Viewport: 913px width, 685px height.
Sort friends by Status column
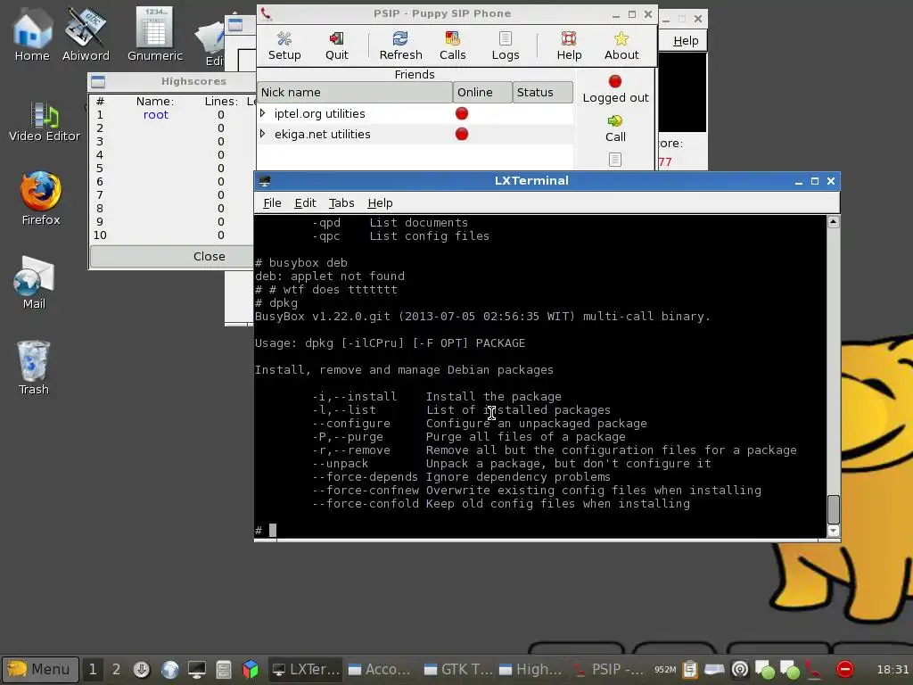click(x=543, y=92)
